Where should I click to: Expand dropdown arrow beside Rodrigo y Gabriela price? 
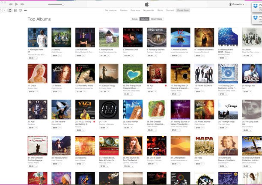click(x=155, y=56)
